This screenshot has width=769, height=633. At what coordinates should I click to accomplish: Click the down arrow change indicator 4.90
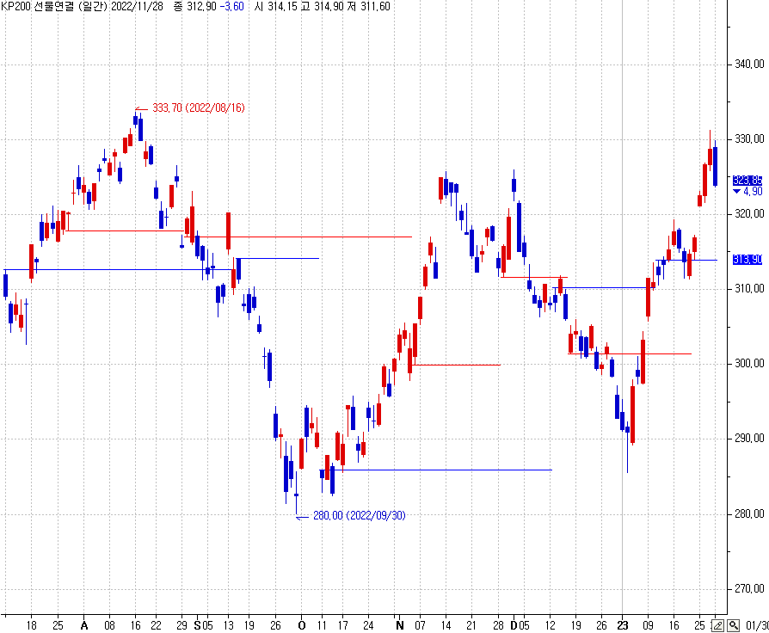pos(747,191)
